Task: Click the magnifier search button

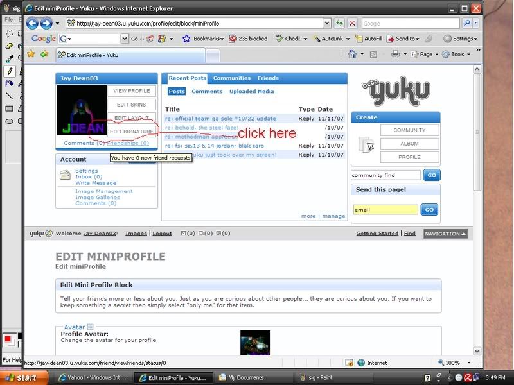Action: [467, 23]
